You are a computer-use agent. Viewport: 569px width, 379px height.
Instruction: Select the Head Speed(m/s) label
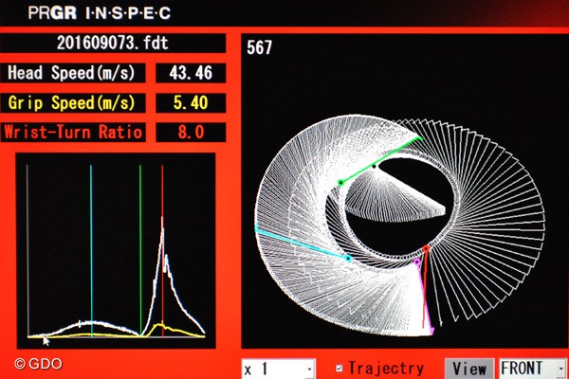pyautogui.click(x=73, y=73)
